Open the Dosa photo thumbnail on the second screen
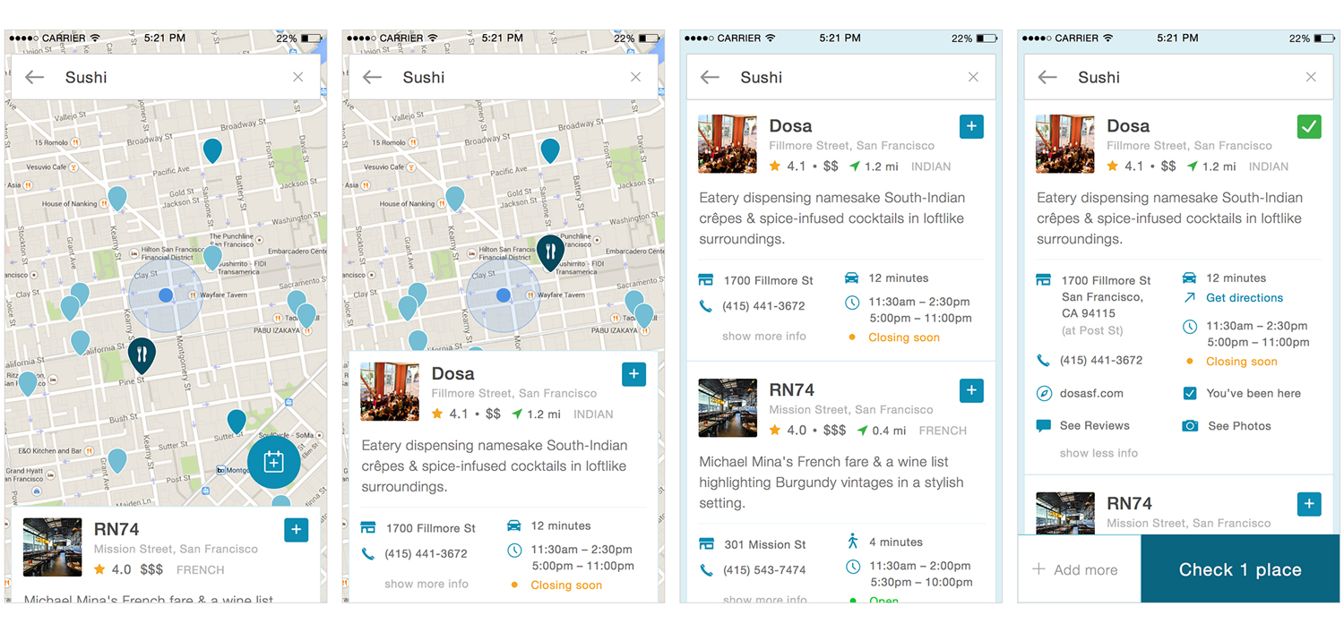 390,391
